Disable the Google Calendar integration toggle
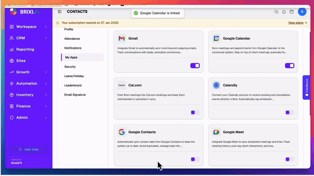Image resolution: width=314 pixels, height=176 pixels. click(289, 66)
